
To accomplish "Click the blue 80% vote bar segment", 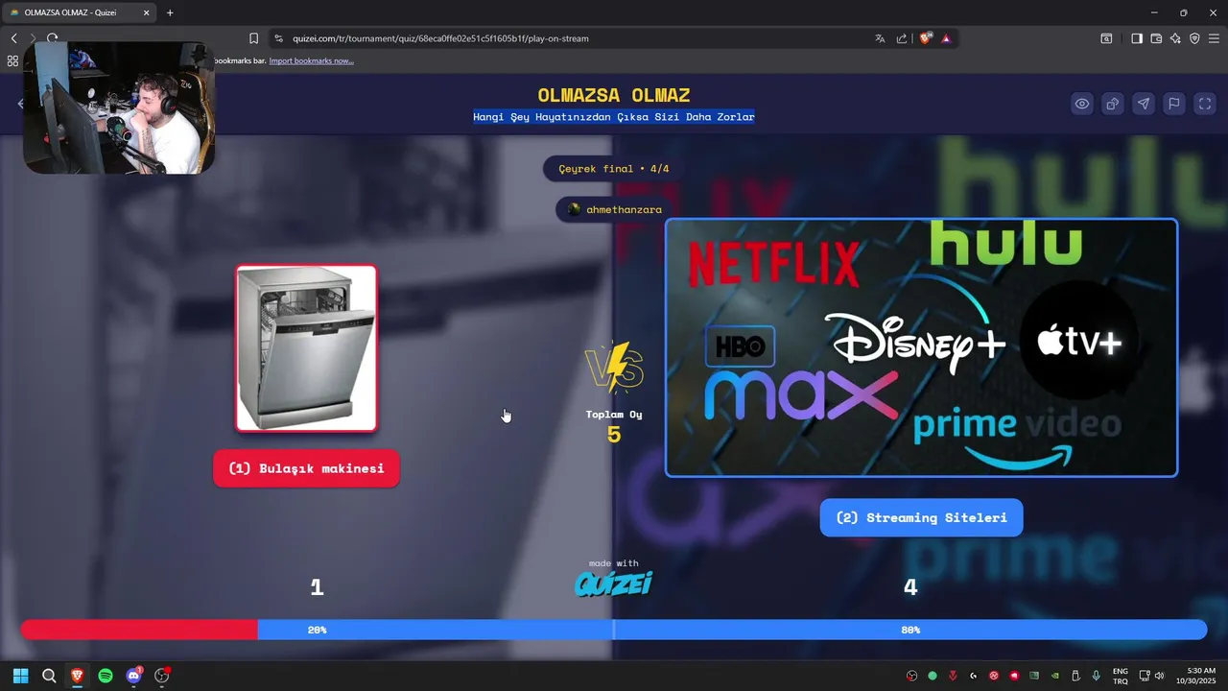I will (732, 630).
